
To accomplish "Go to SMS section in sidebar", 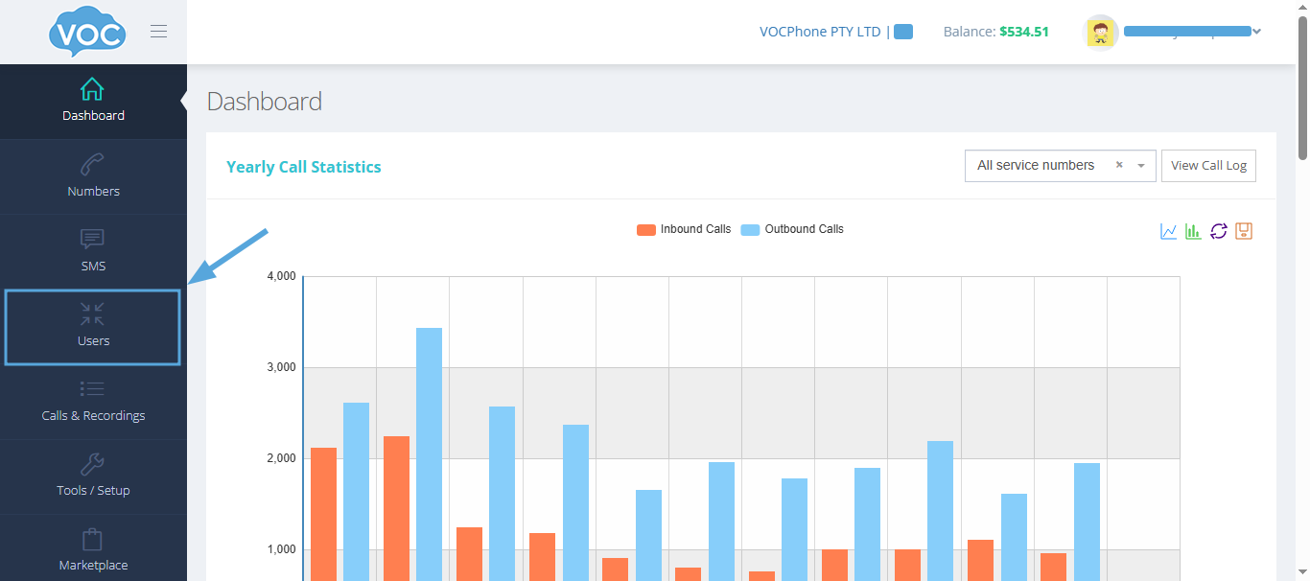I will pyautogui.click(x=93, y=251).
